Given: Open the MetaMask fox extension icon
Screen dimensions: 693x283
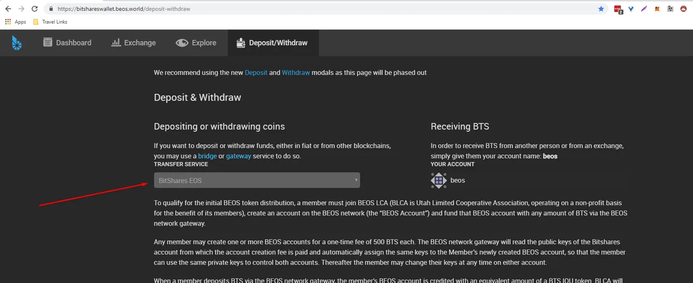Looking at the screenshot, I should click(657, 9).
